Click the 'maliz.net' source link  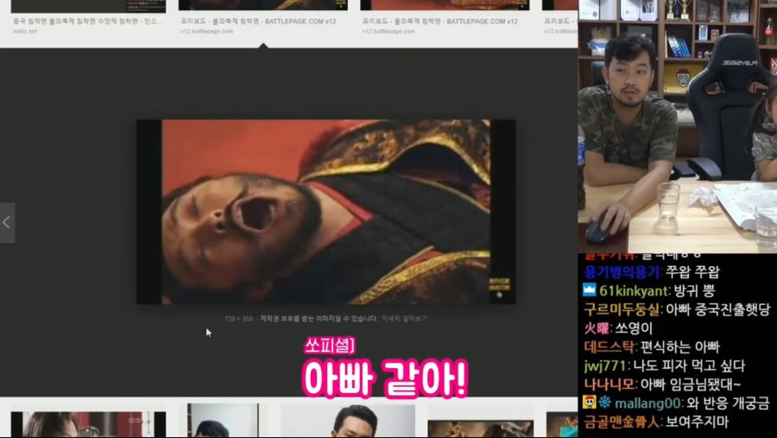coord(24,31)
